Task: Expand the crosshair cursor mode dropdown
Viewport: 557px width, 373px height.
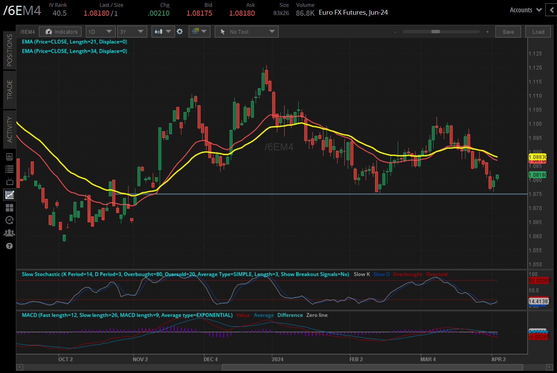Action: click(x=199, y=32)
